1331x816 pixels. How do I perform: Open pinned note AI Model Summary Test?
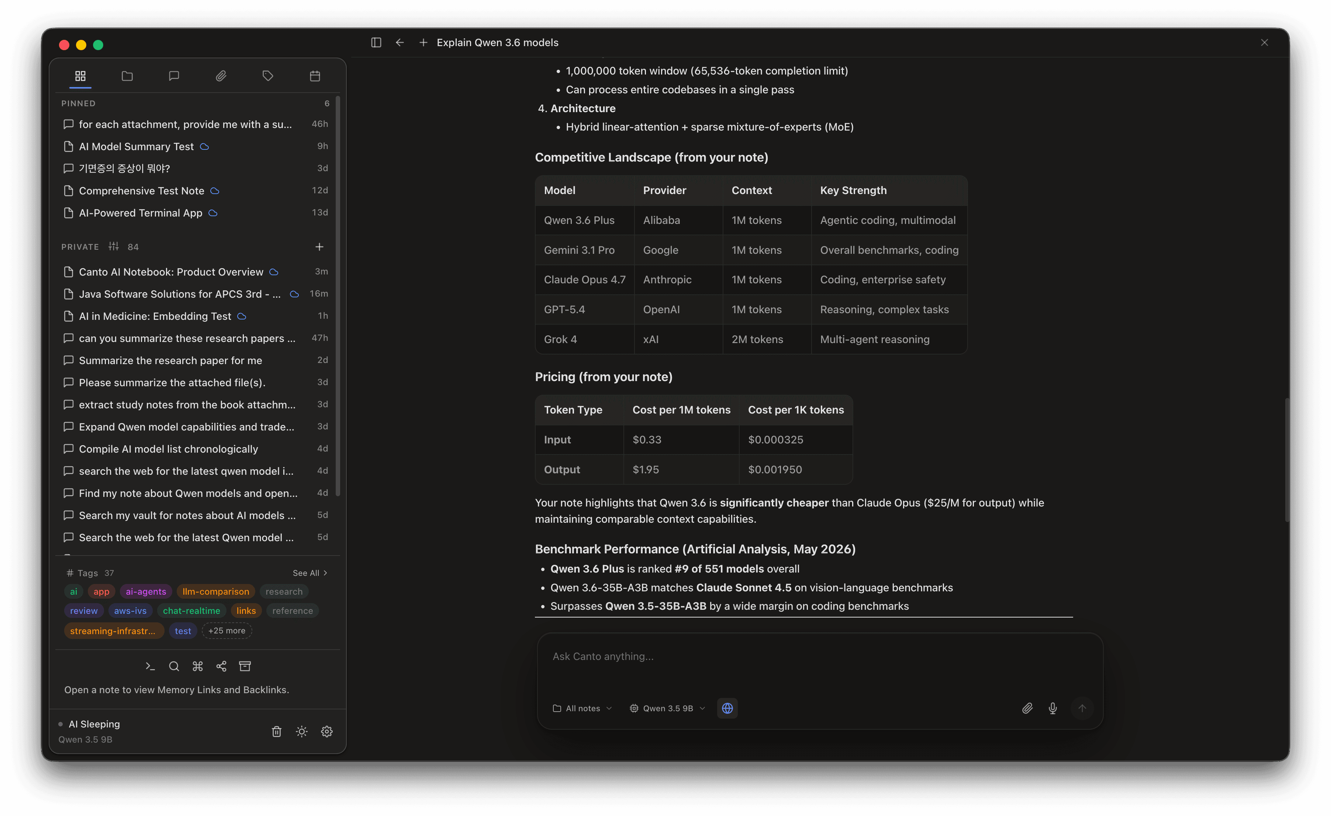[195, 146]
